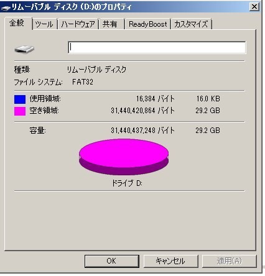Select the ReadyBoost tab

147,24
